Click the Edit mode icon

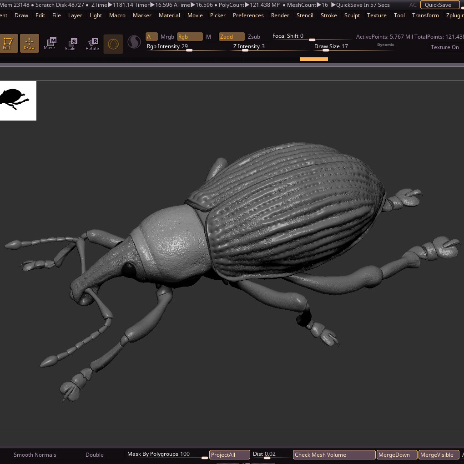(x=7, y=43)
